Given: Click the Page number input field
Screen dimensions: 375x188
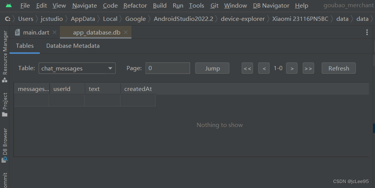Looking at the screenshot, I should (168, 68).
